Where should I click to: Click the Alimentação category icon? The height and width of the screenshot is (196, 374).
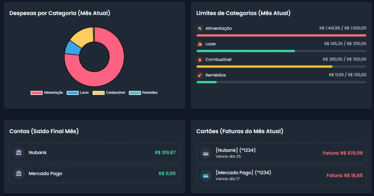pyautogui.click(x=200, y=28)
